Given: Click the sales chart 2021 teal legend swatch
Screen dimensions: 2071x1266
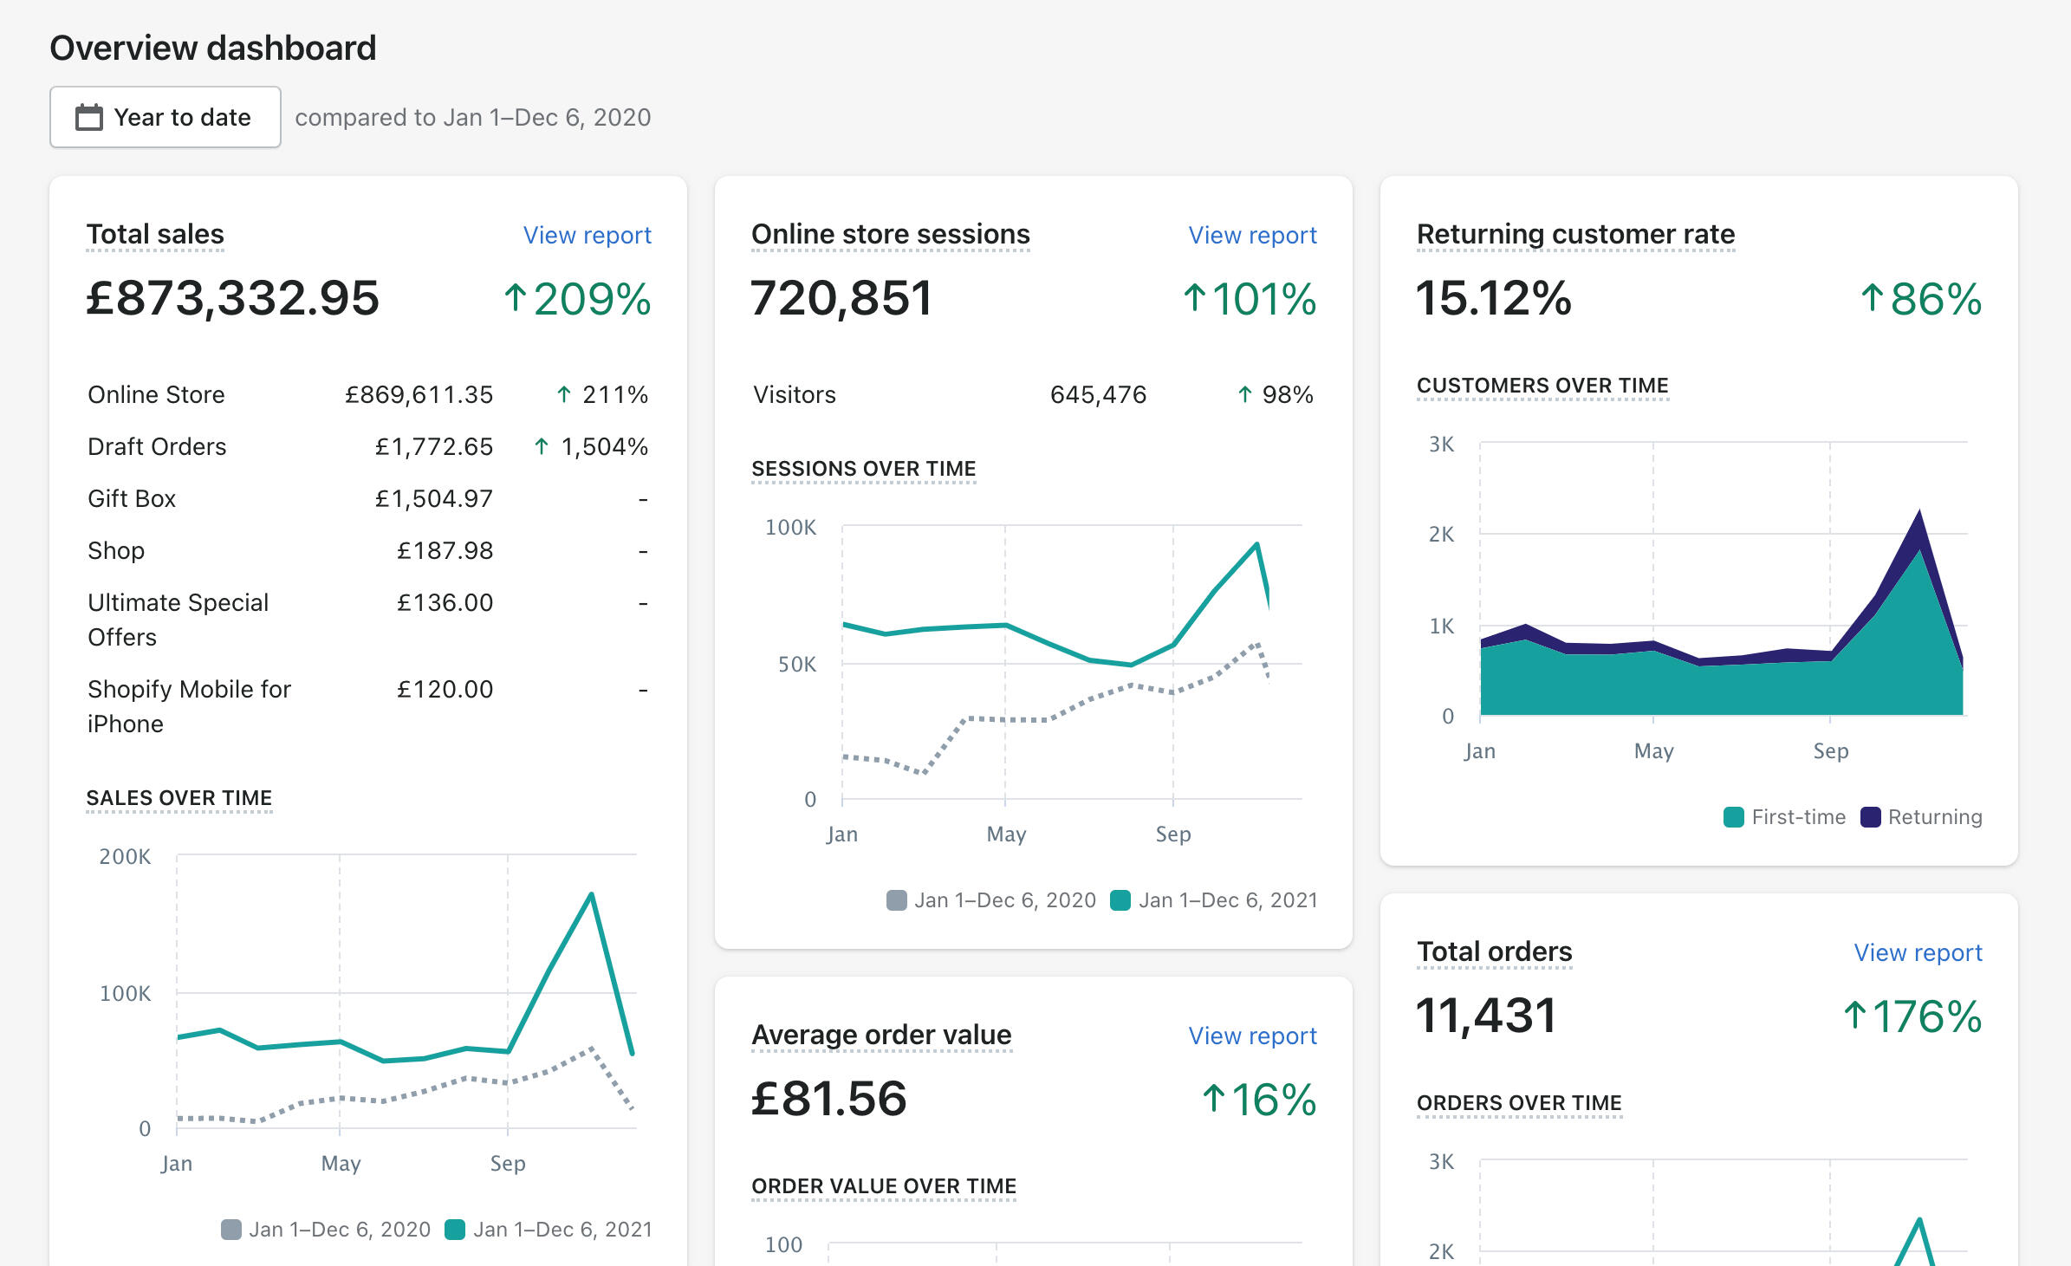Looking at the screenshot, I should coord(455,1230).
